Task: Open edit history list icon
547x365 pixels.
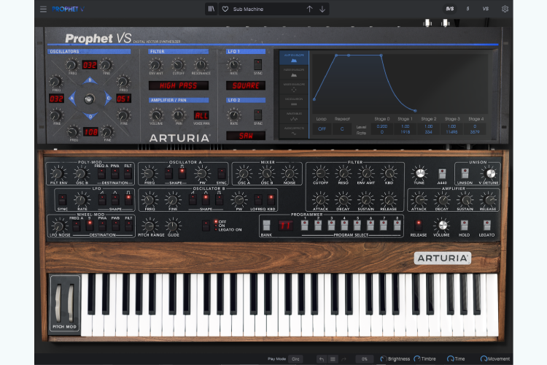Action: [333, 359]
